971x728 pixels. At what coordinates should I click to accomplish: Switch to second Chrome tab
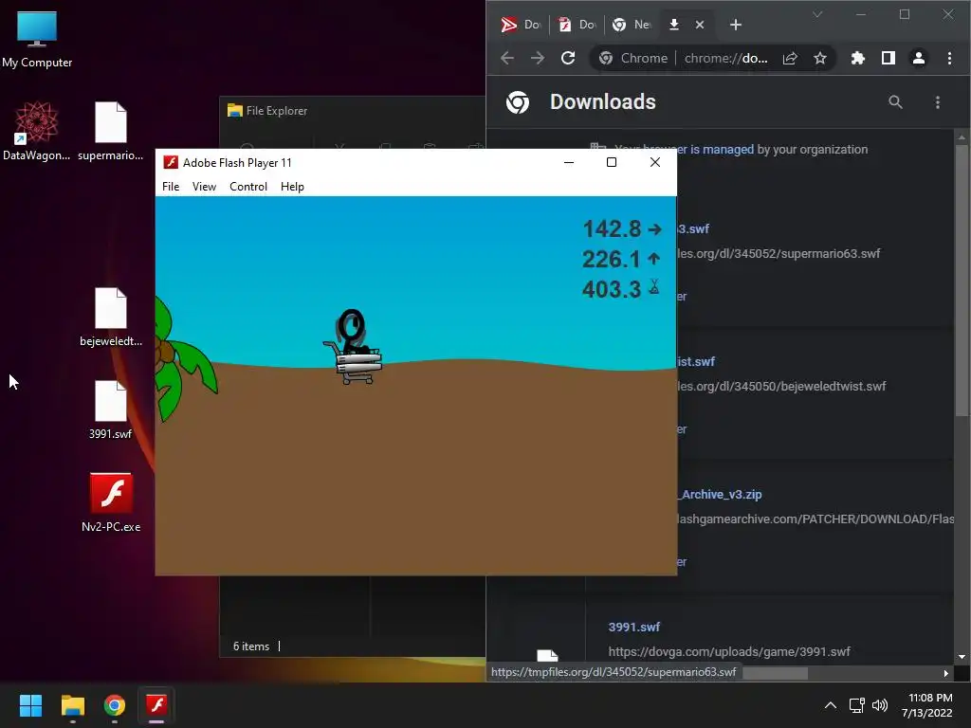tap(577, 25)
